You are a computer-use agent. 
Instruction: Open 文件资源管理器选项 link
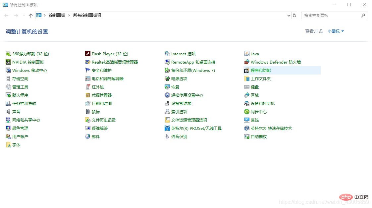point(189,120)
